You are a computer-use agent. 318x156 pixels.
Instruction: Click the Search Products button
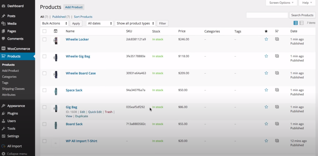point(302,15)
